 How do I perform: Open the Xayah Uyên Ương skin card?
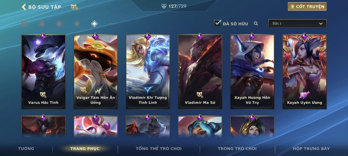click(304, 72)
